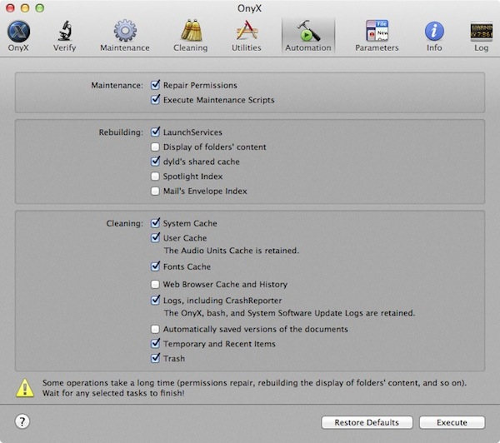Enable Web Browser Cache and History
Screen dimensions: 500x443
(x=155, y=284)
